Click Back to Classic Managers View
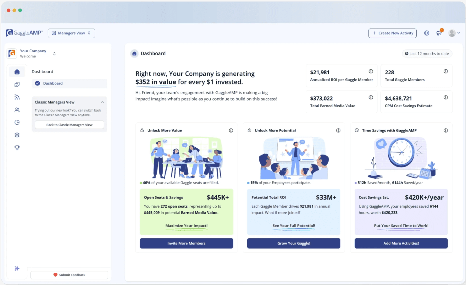The width and height of the screenshot is (466, 285). point(69,125)
